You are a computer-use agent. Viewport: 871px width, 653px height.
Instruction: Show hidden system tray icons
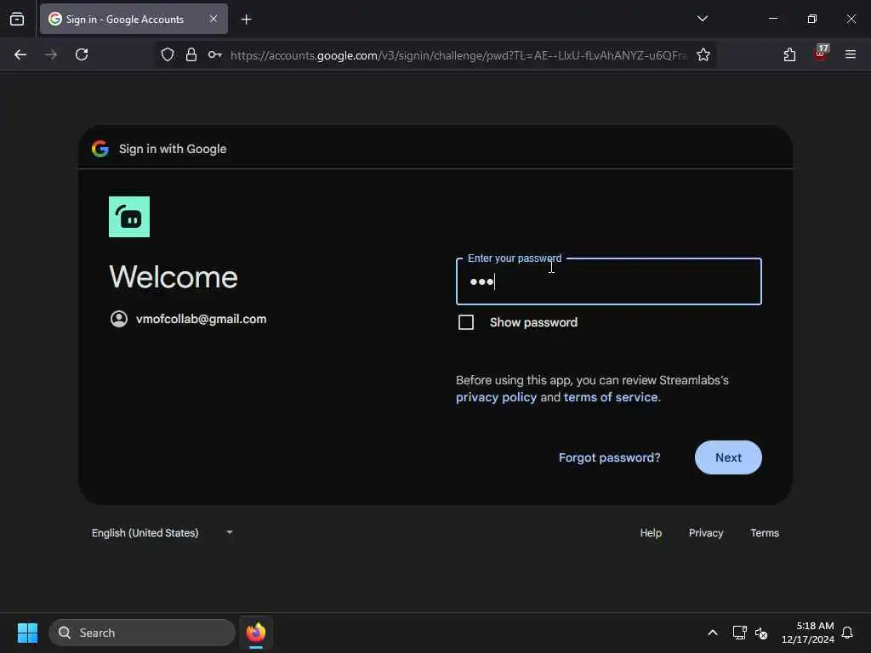click(713, 633)
